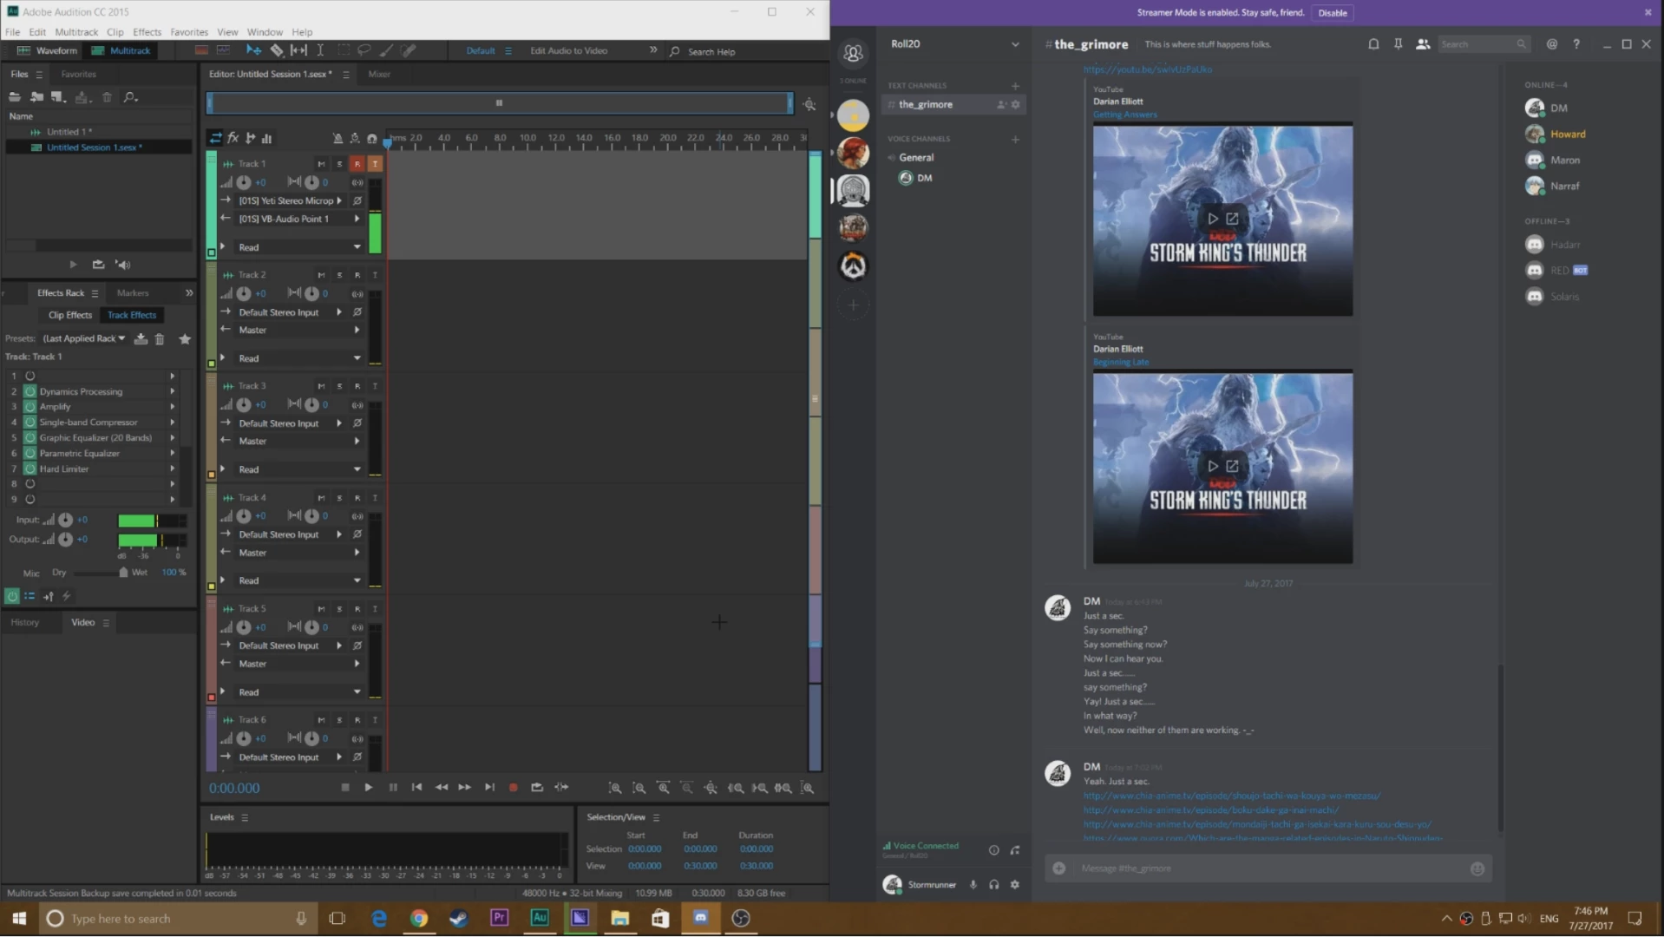
Task: Expand more workspaces chevron in Audition
Action: (x=653, y=50)
